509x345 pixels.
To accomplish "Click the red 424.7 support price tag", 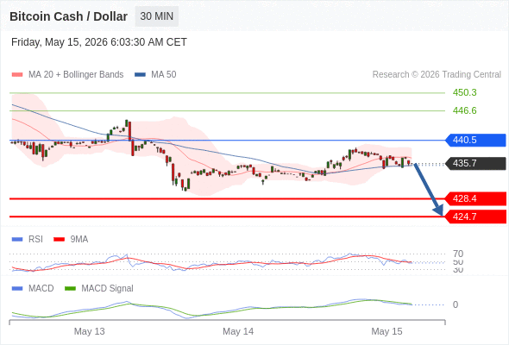I will click(x=475, y=216).
